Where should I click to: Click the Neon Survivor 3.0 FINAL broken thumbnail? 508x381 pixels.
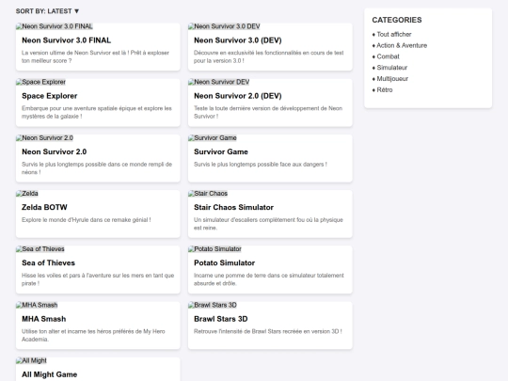55,26
